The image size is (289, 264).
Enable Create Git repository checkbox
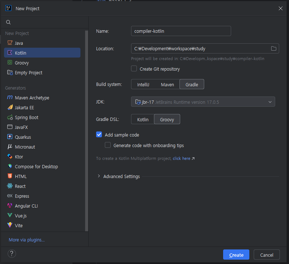tap(134, 68)
